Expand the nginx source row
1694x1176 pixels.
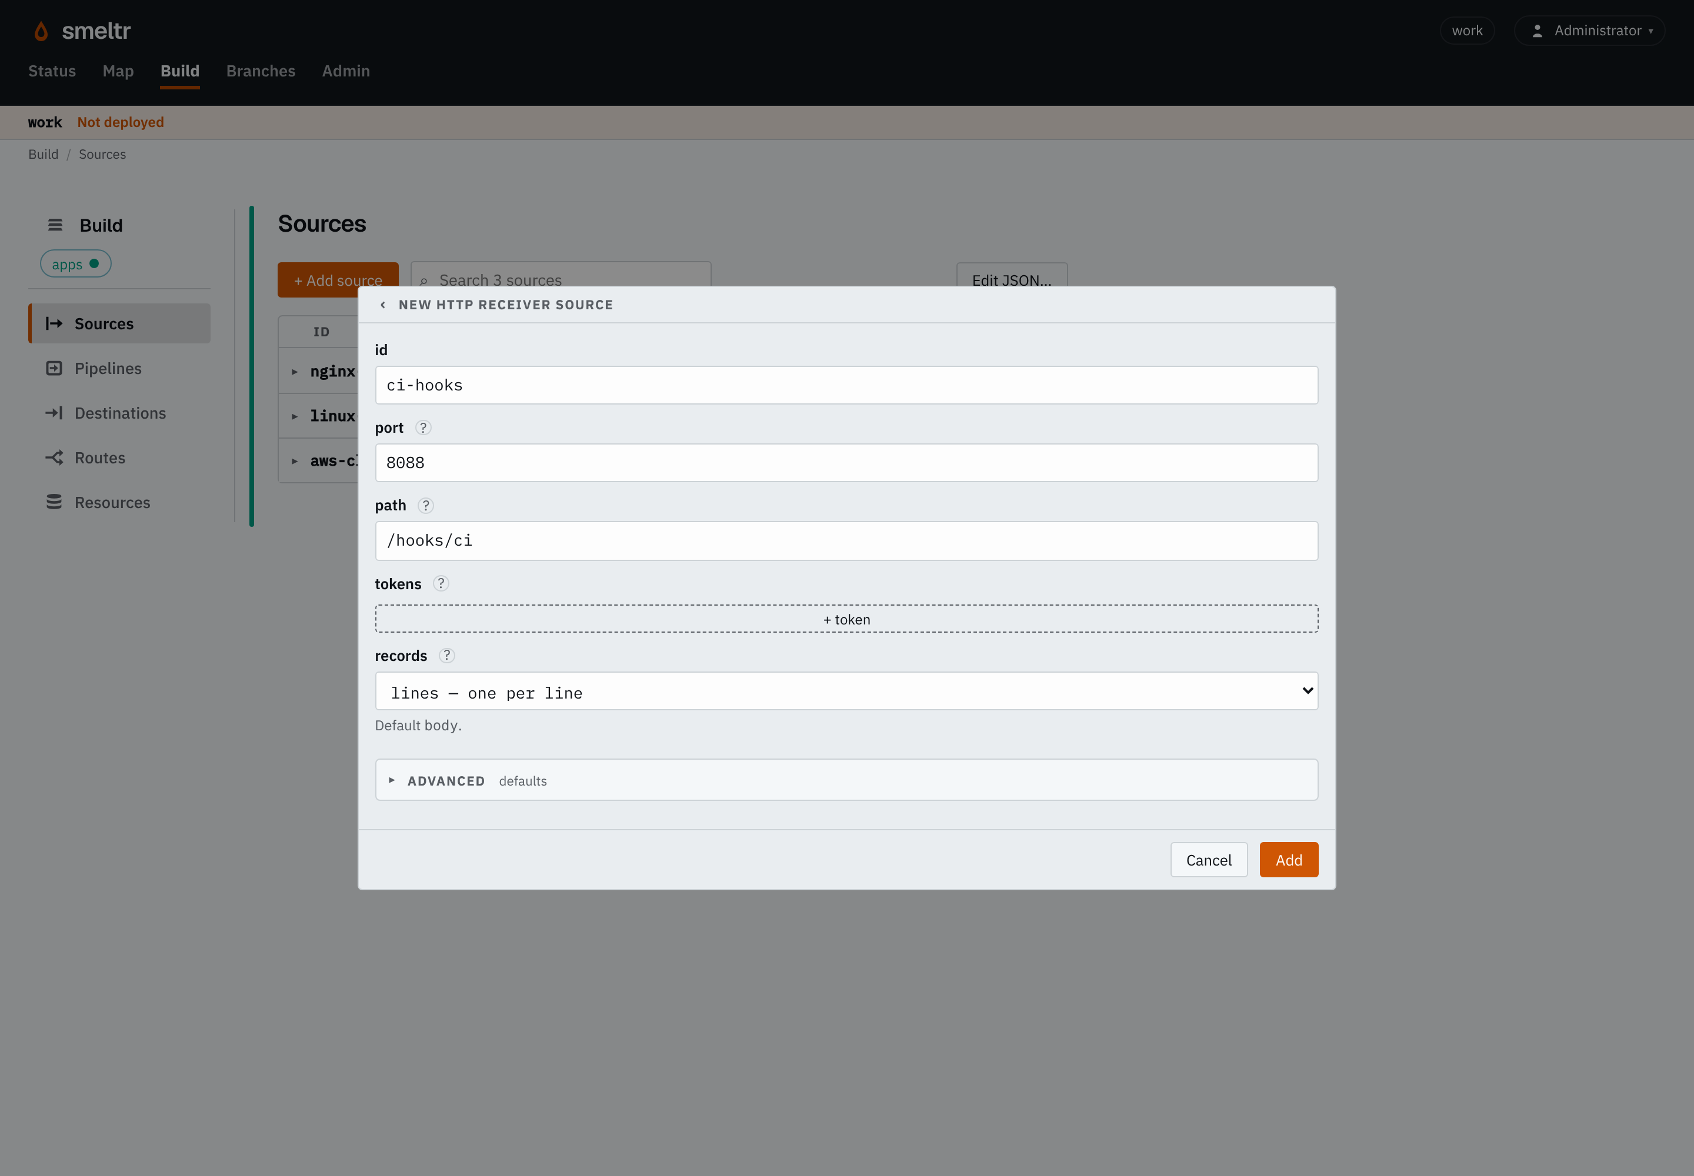295,372
